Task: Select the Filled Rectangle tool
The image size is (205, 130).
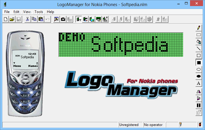Action: (199, 63)
